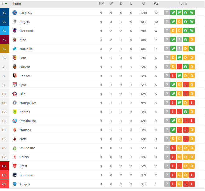Click the Lille club logo
The image size is (205, 191).
(x=15, y=94)
